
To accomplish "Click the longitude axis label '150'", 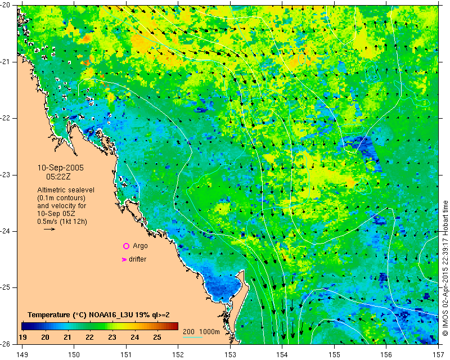I will [x=74, y=355].
